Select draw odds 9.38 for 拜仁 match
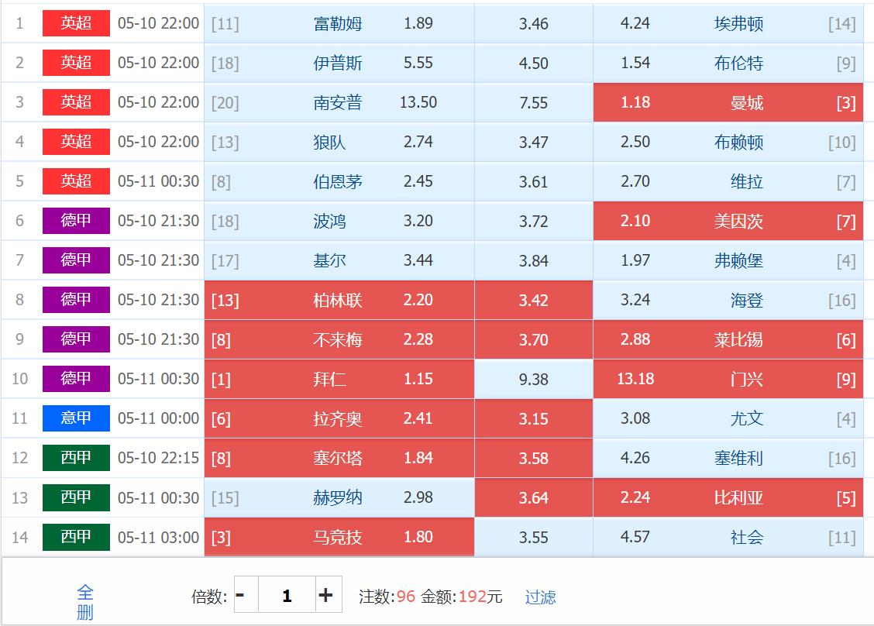The image size is (874, 626). (x=533, y=380)
